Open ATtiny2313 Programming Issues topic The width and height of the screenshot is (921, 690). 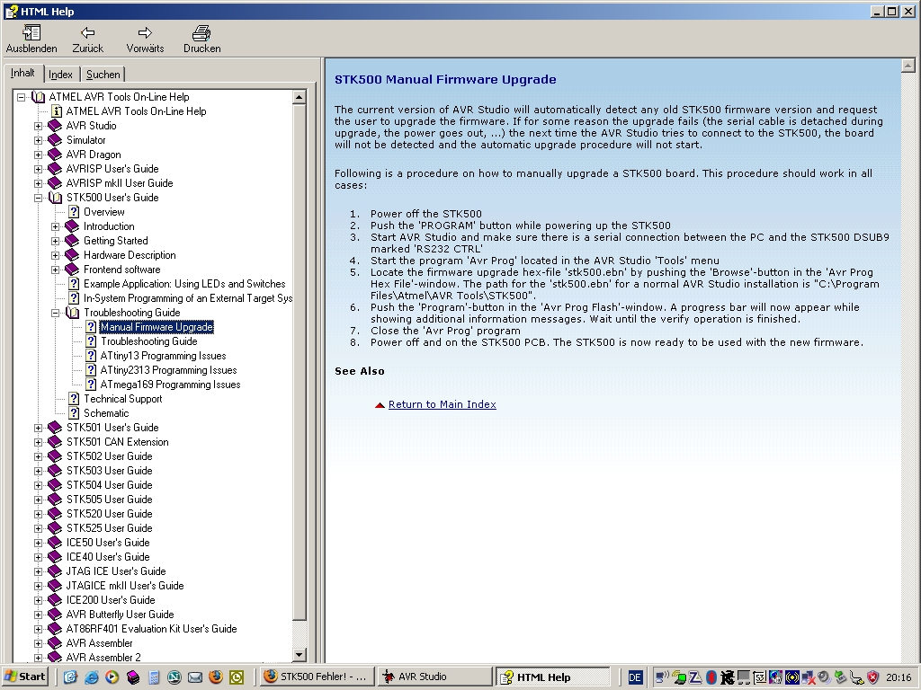(x=168, y=370)
